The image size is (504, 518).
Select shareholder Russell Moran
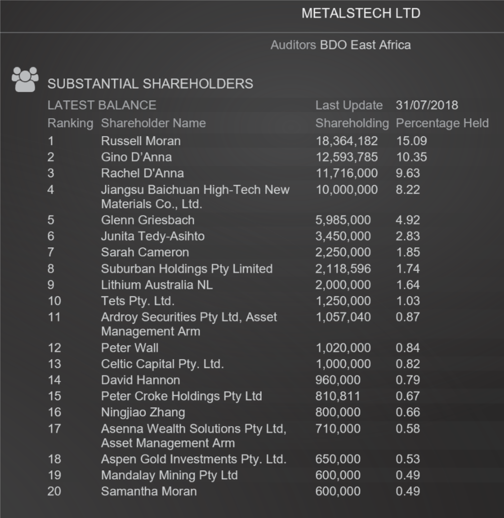(141, 141)
